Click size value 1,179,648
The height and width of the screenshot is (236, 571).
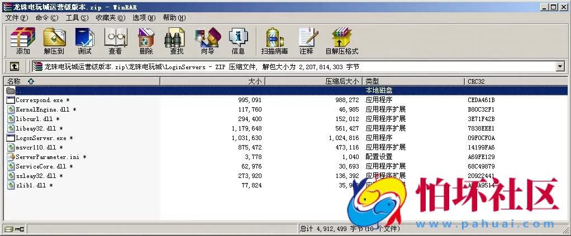[246, 128]
